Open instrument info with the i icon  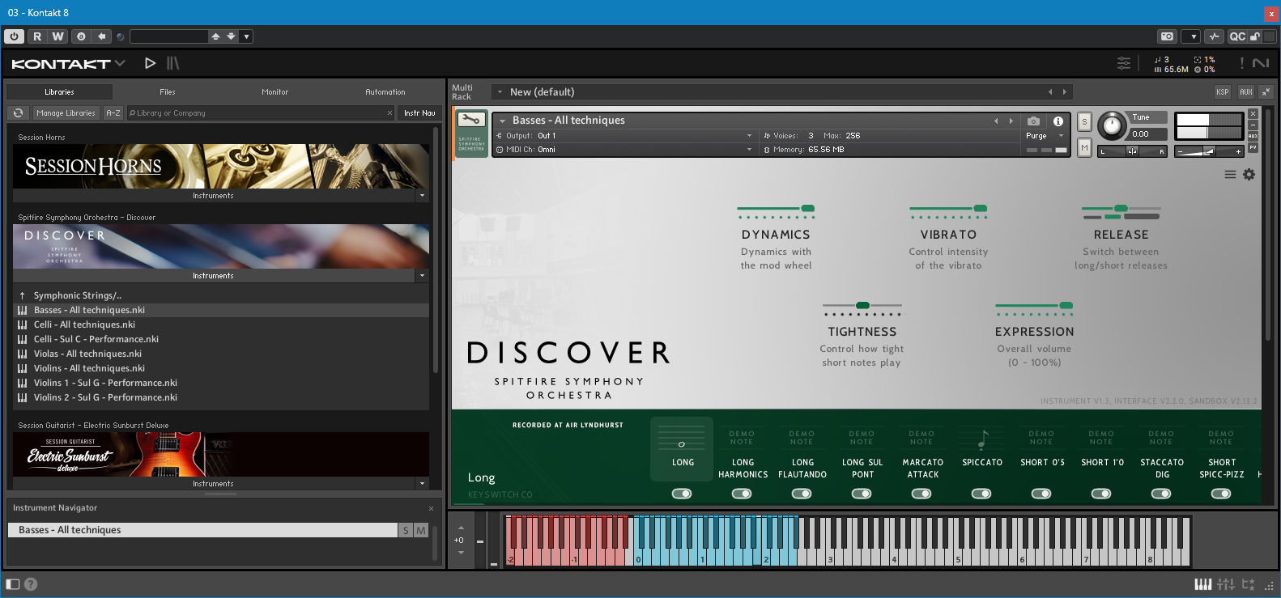point(1058,121)
